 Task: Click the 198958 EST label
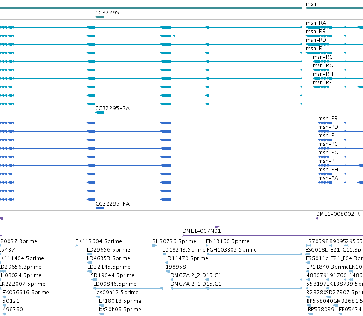[176, 267]
